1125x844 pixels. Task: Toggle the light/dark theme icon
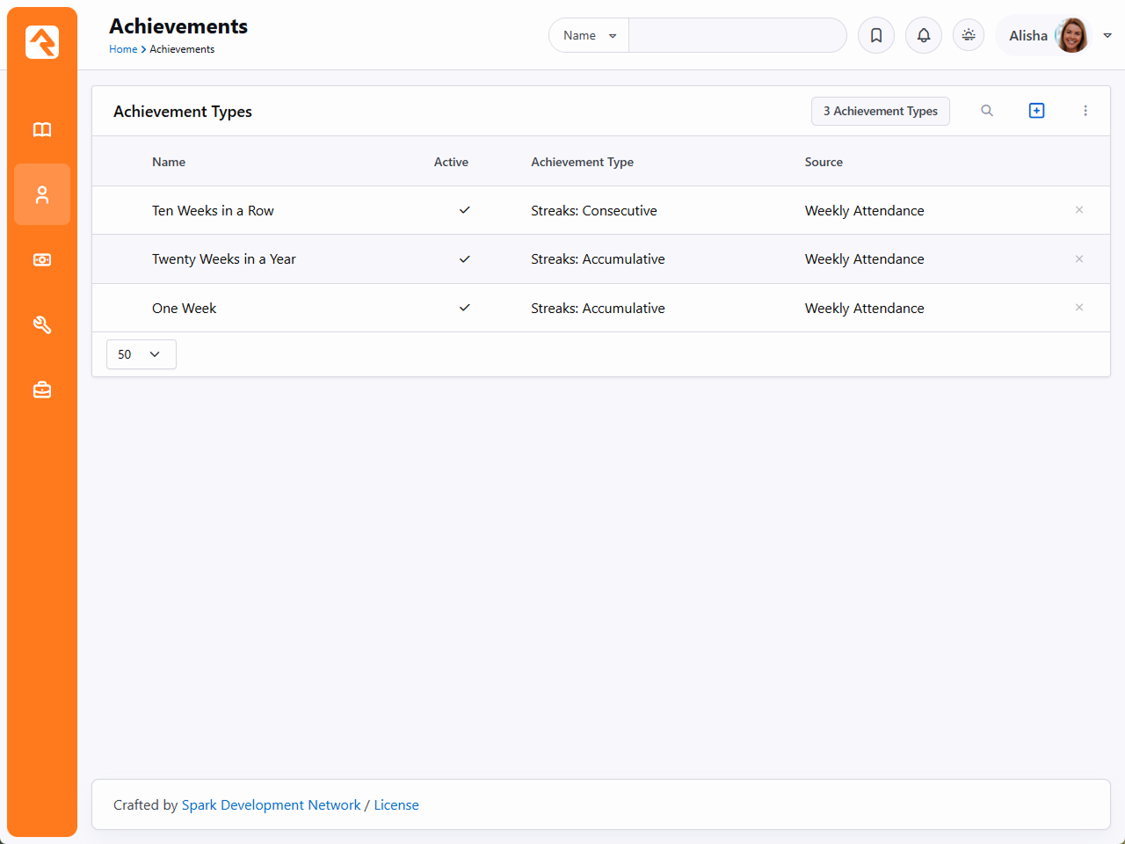(x=968, y=35)
